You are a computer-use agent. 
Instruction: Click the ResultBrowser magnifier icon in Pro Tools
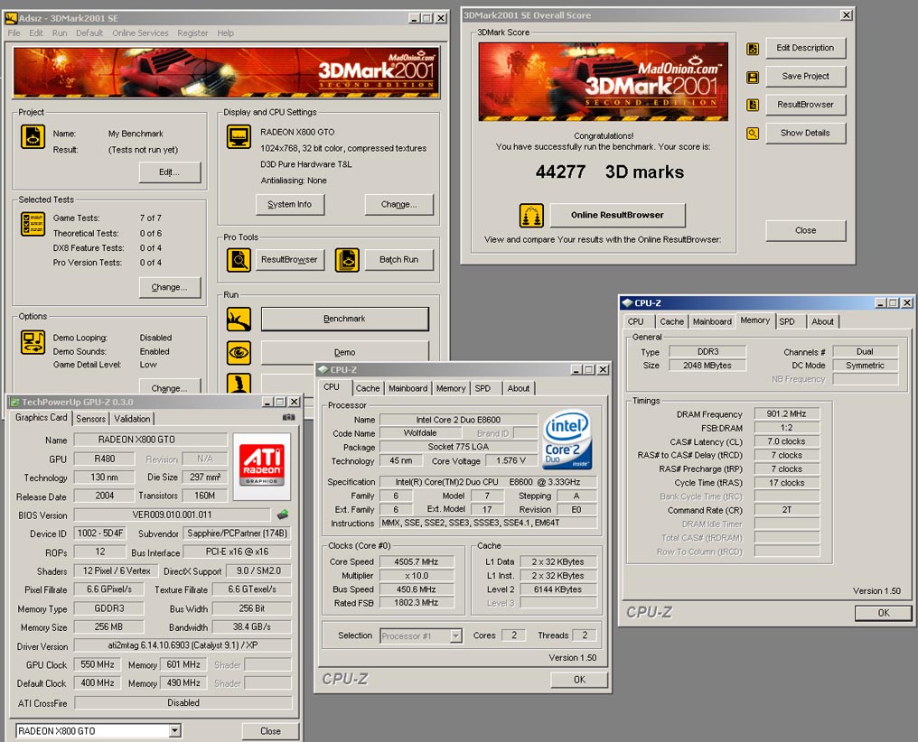click(x=239, y=260)
